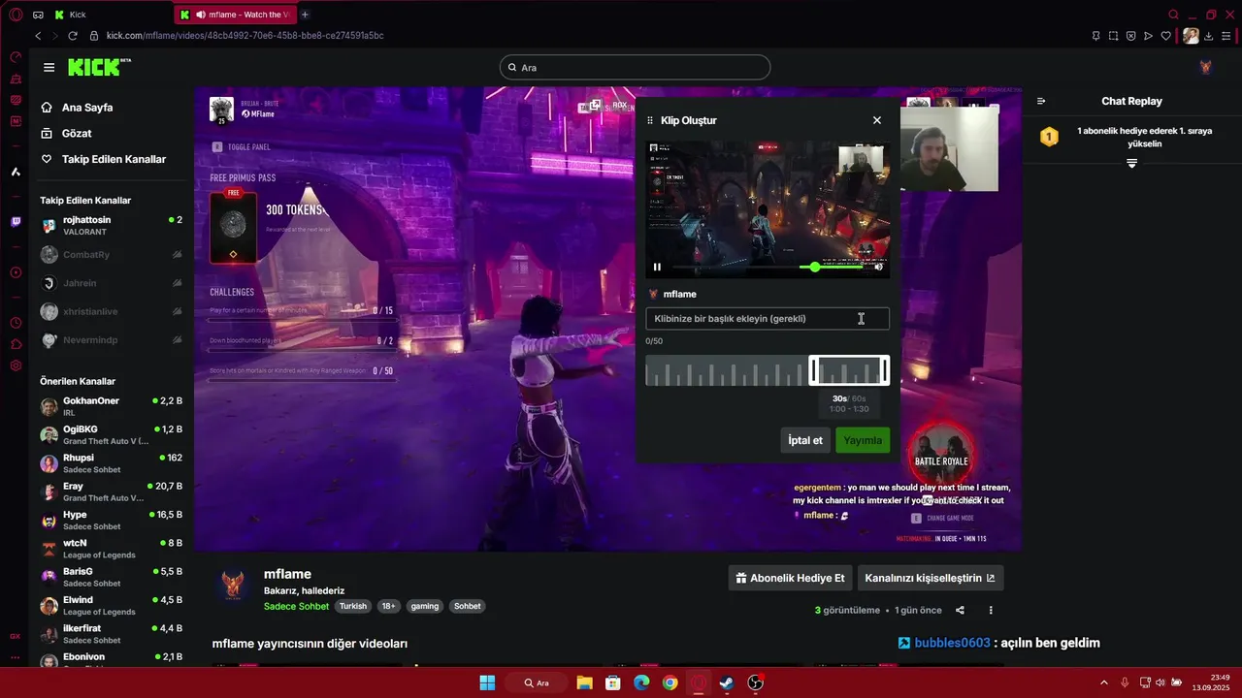Open Kanalınızı kişiselleştirin

tap(930, 578)
